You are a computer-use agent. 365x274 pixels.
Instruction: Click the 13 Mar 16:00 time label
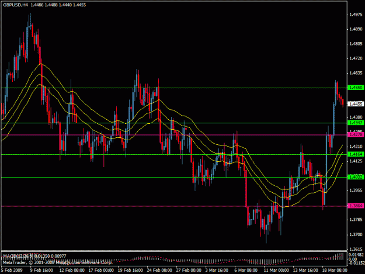pyautogui.click(x=305, y=270)
